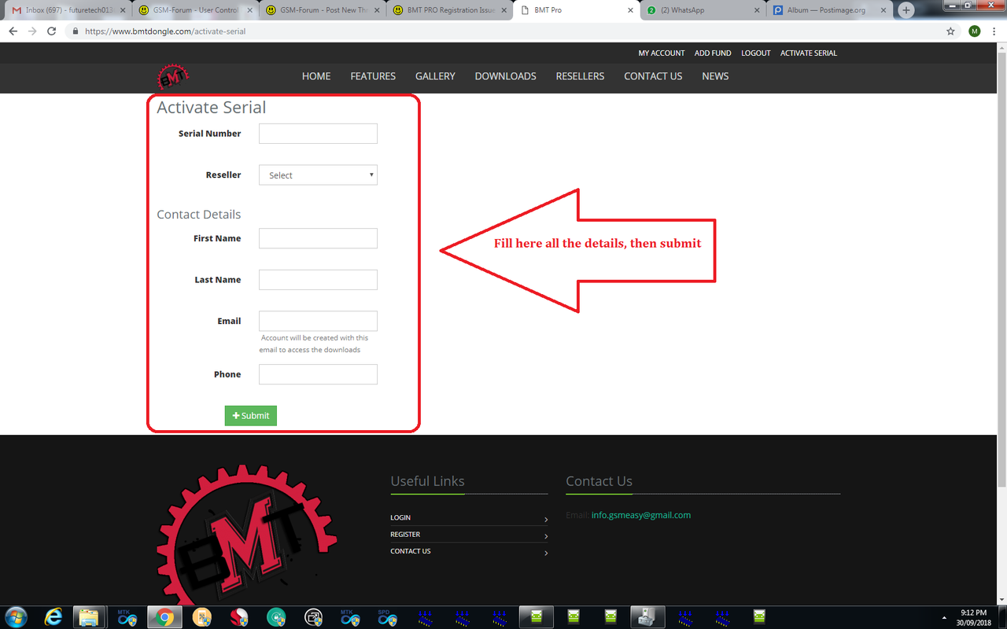Click the LOGIN link under Useful Links
The height and width of the screenshot is (629, 1007).
[x=400, y=517]
